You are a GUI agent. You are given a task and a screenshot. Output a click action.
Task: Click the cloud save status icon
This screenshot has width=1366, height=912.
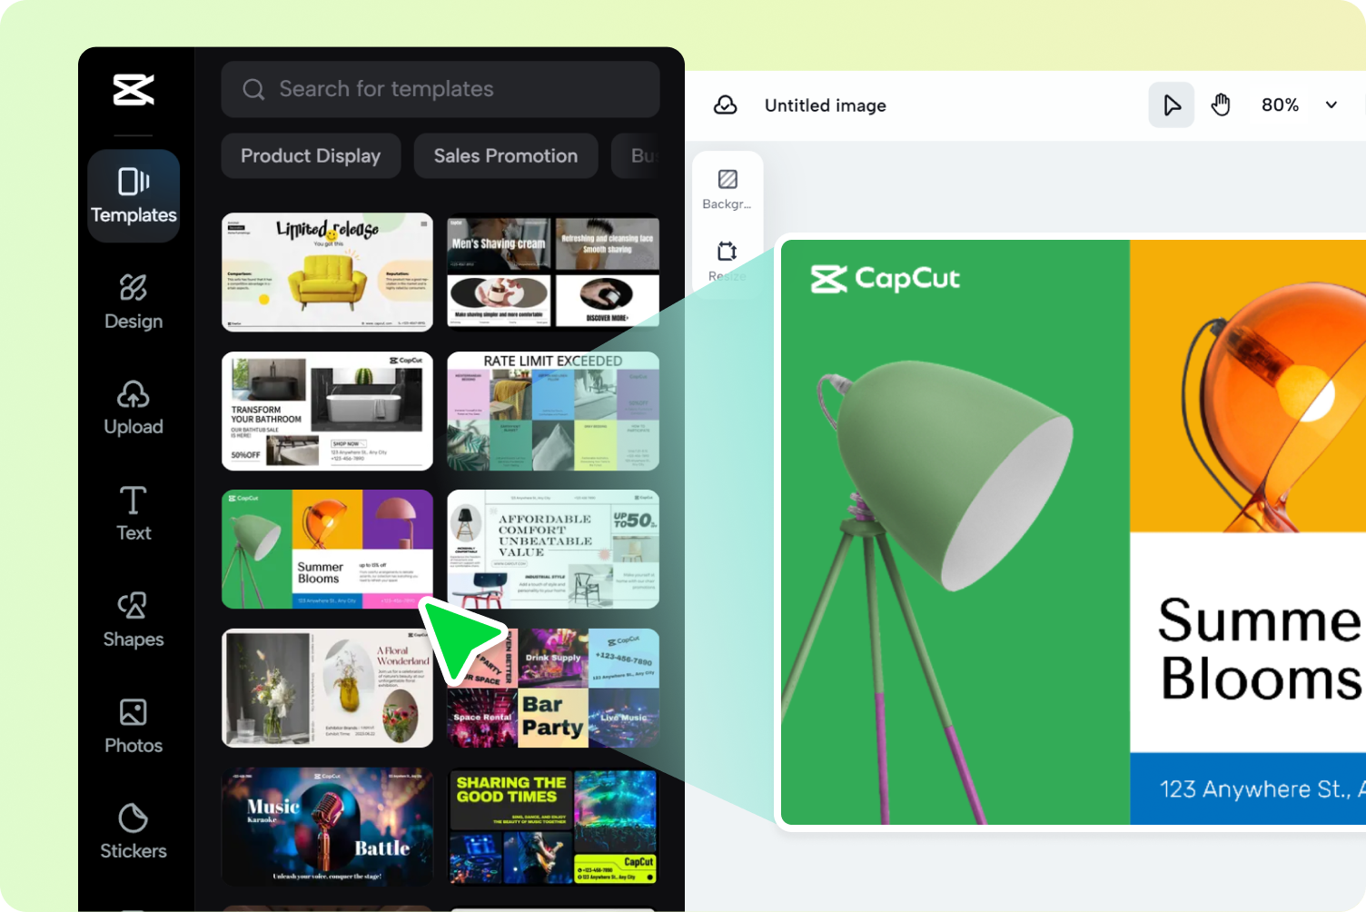tap(726, 105)
